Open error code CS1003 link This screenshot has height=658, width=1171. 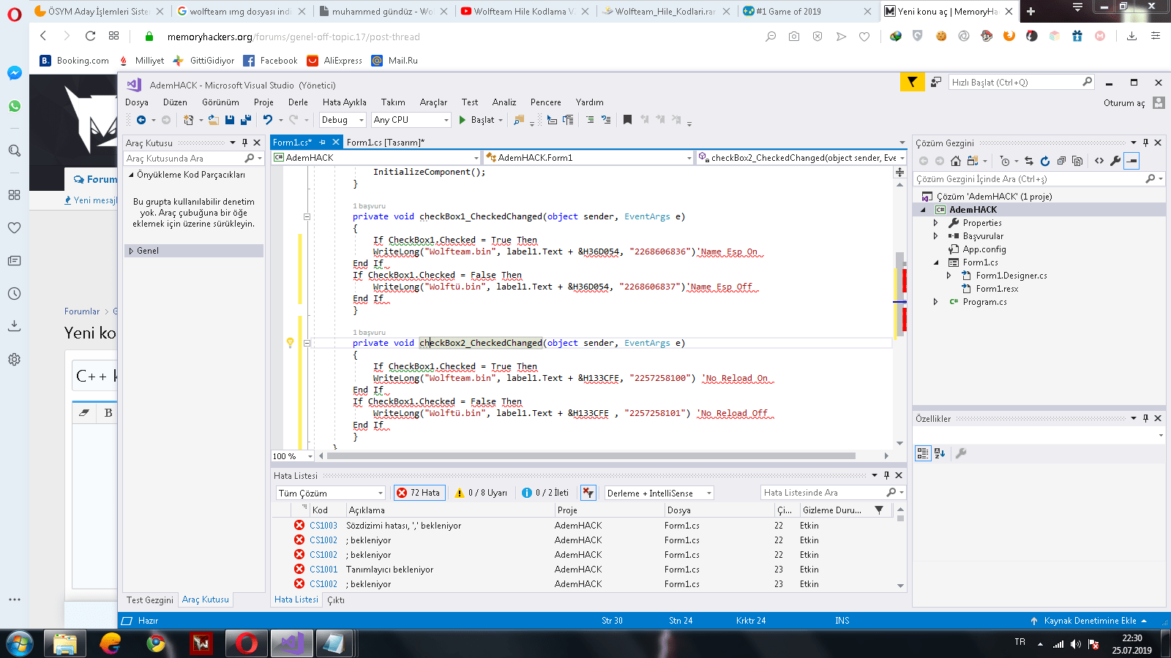coord(323,526)
